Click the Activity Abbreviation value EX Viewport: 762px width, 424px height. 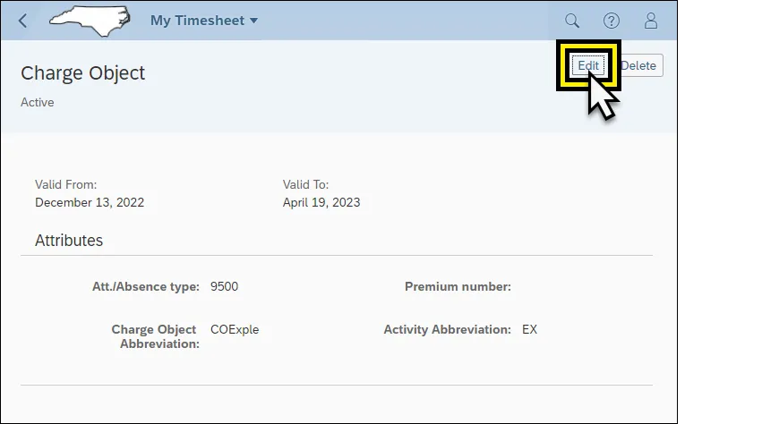(530, 330)
